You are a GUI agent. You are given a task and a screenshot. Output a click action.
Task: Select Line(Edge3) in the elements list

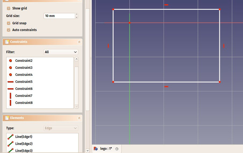pyautogui.click(x=42, y=150)
